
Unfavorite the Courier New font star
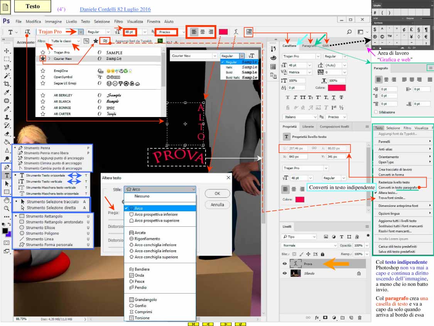point(43,58)
